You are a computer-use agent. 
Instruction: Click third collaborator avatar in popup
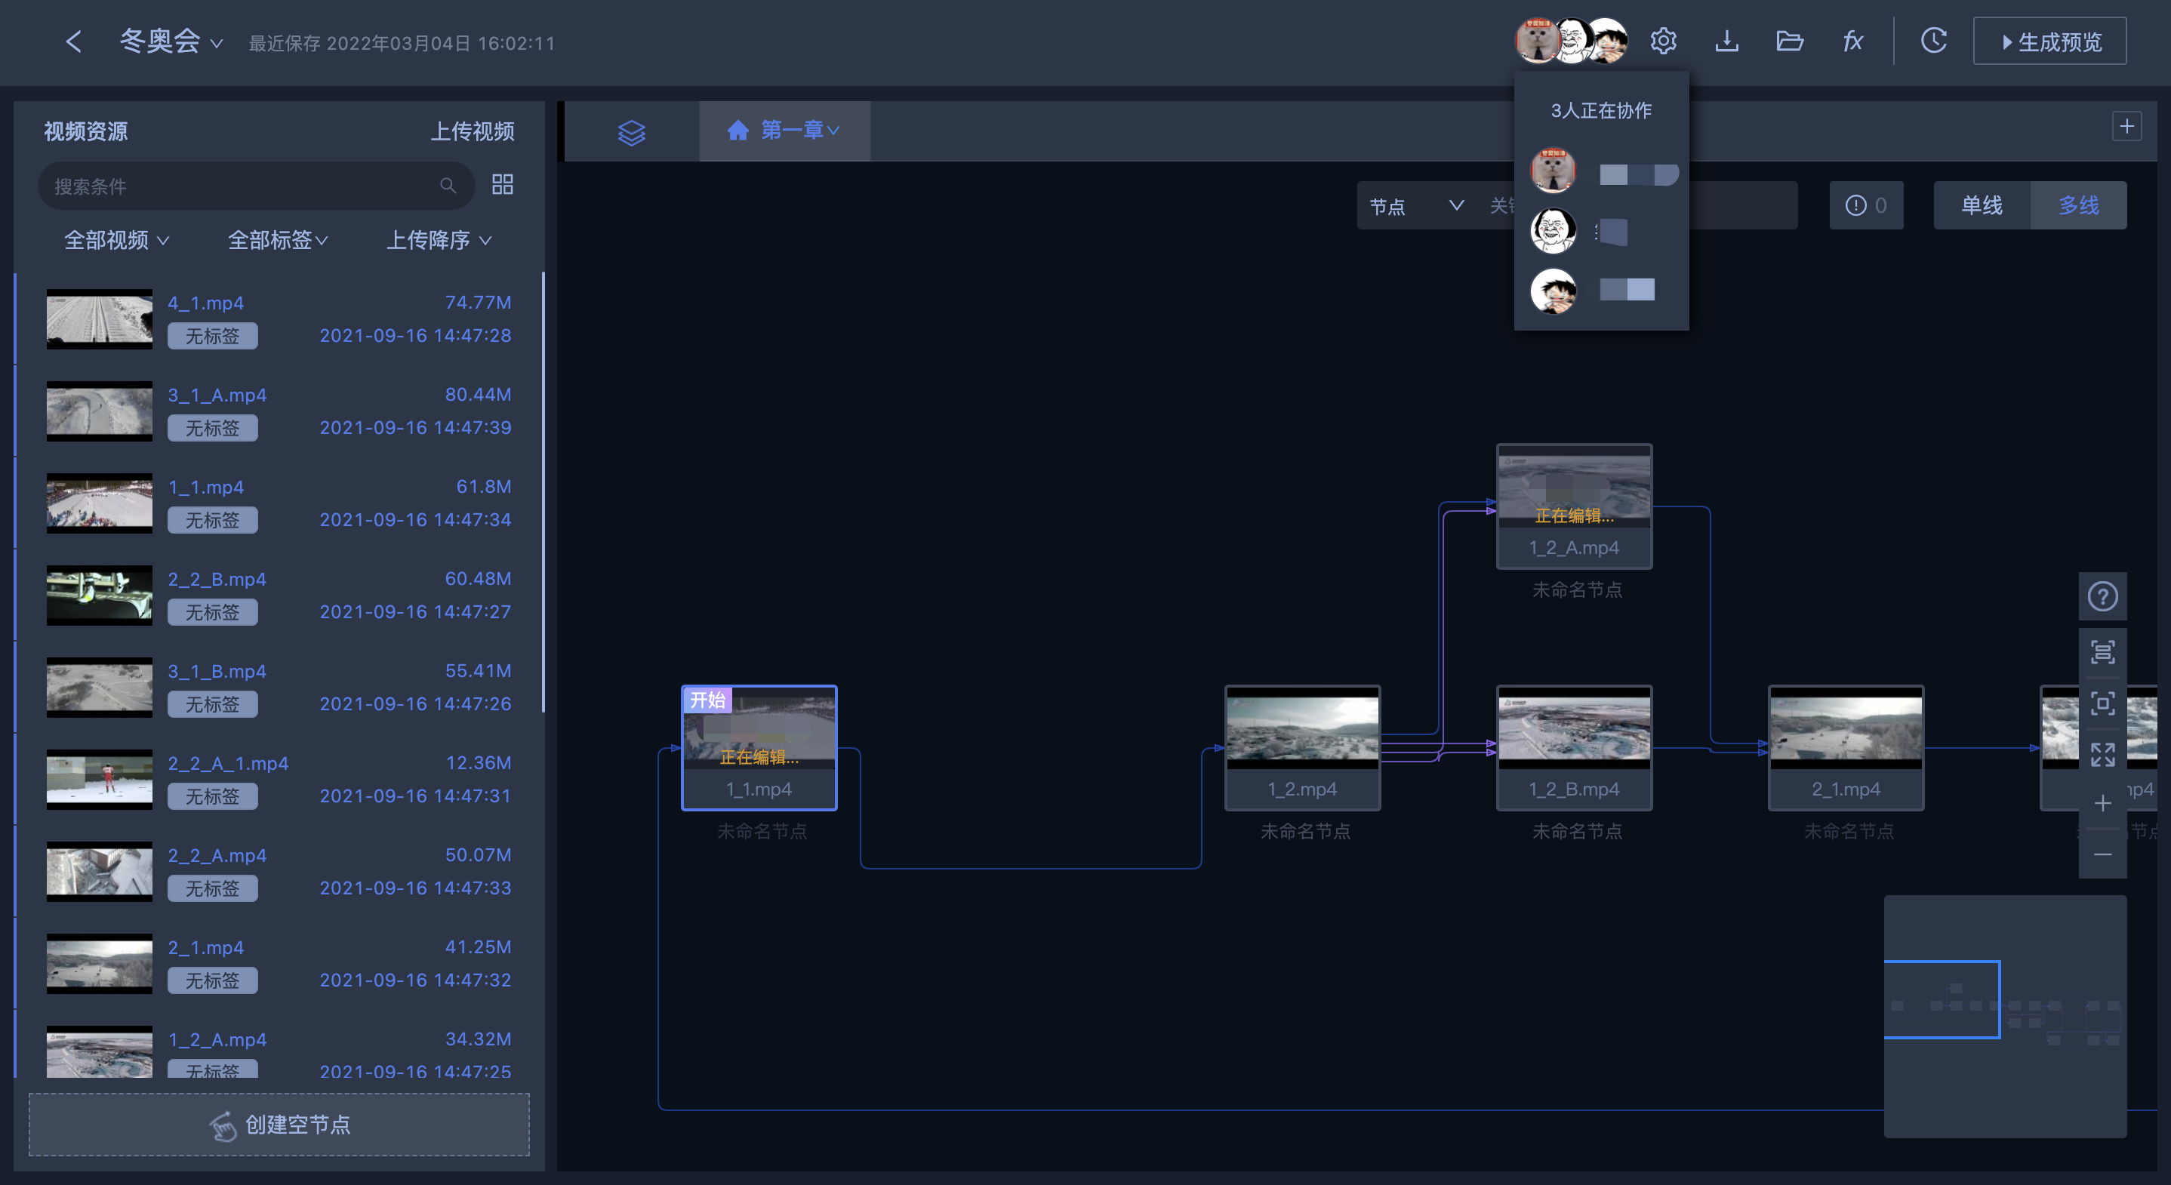[1553, 291]
